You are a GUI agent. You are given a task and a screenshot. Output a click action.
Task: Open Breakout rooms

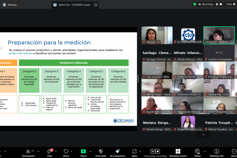click(178, 153)
